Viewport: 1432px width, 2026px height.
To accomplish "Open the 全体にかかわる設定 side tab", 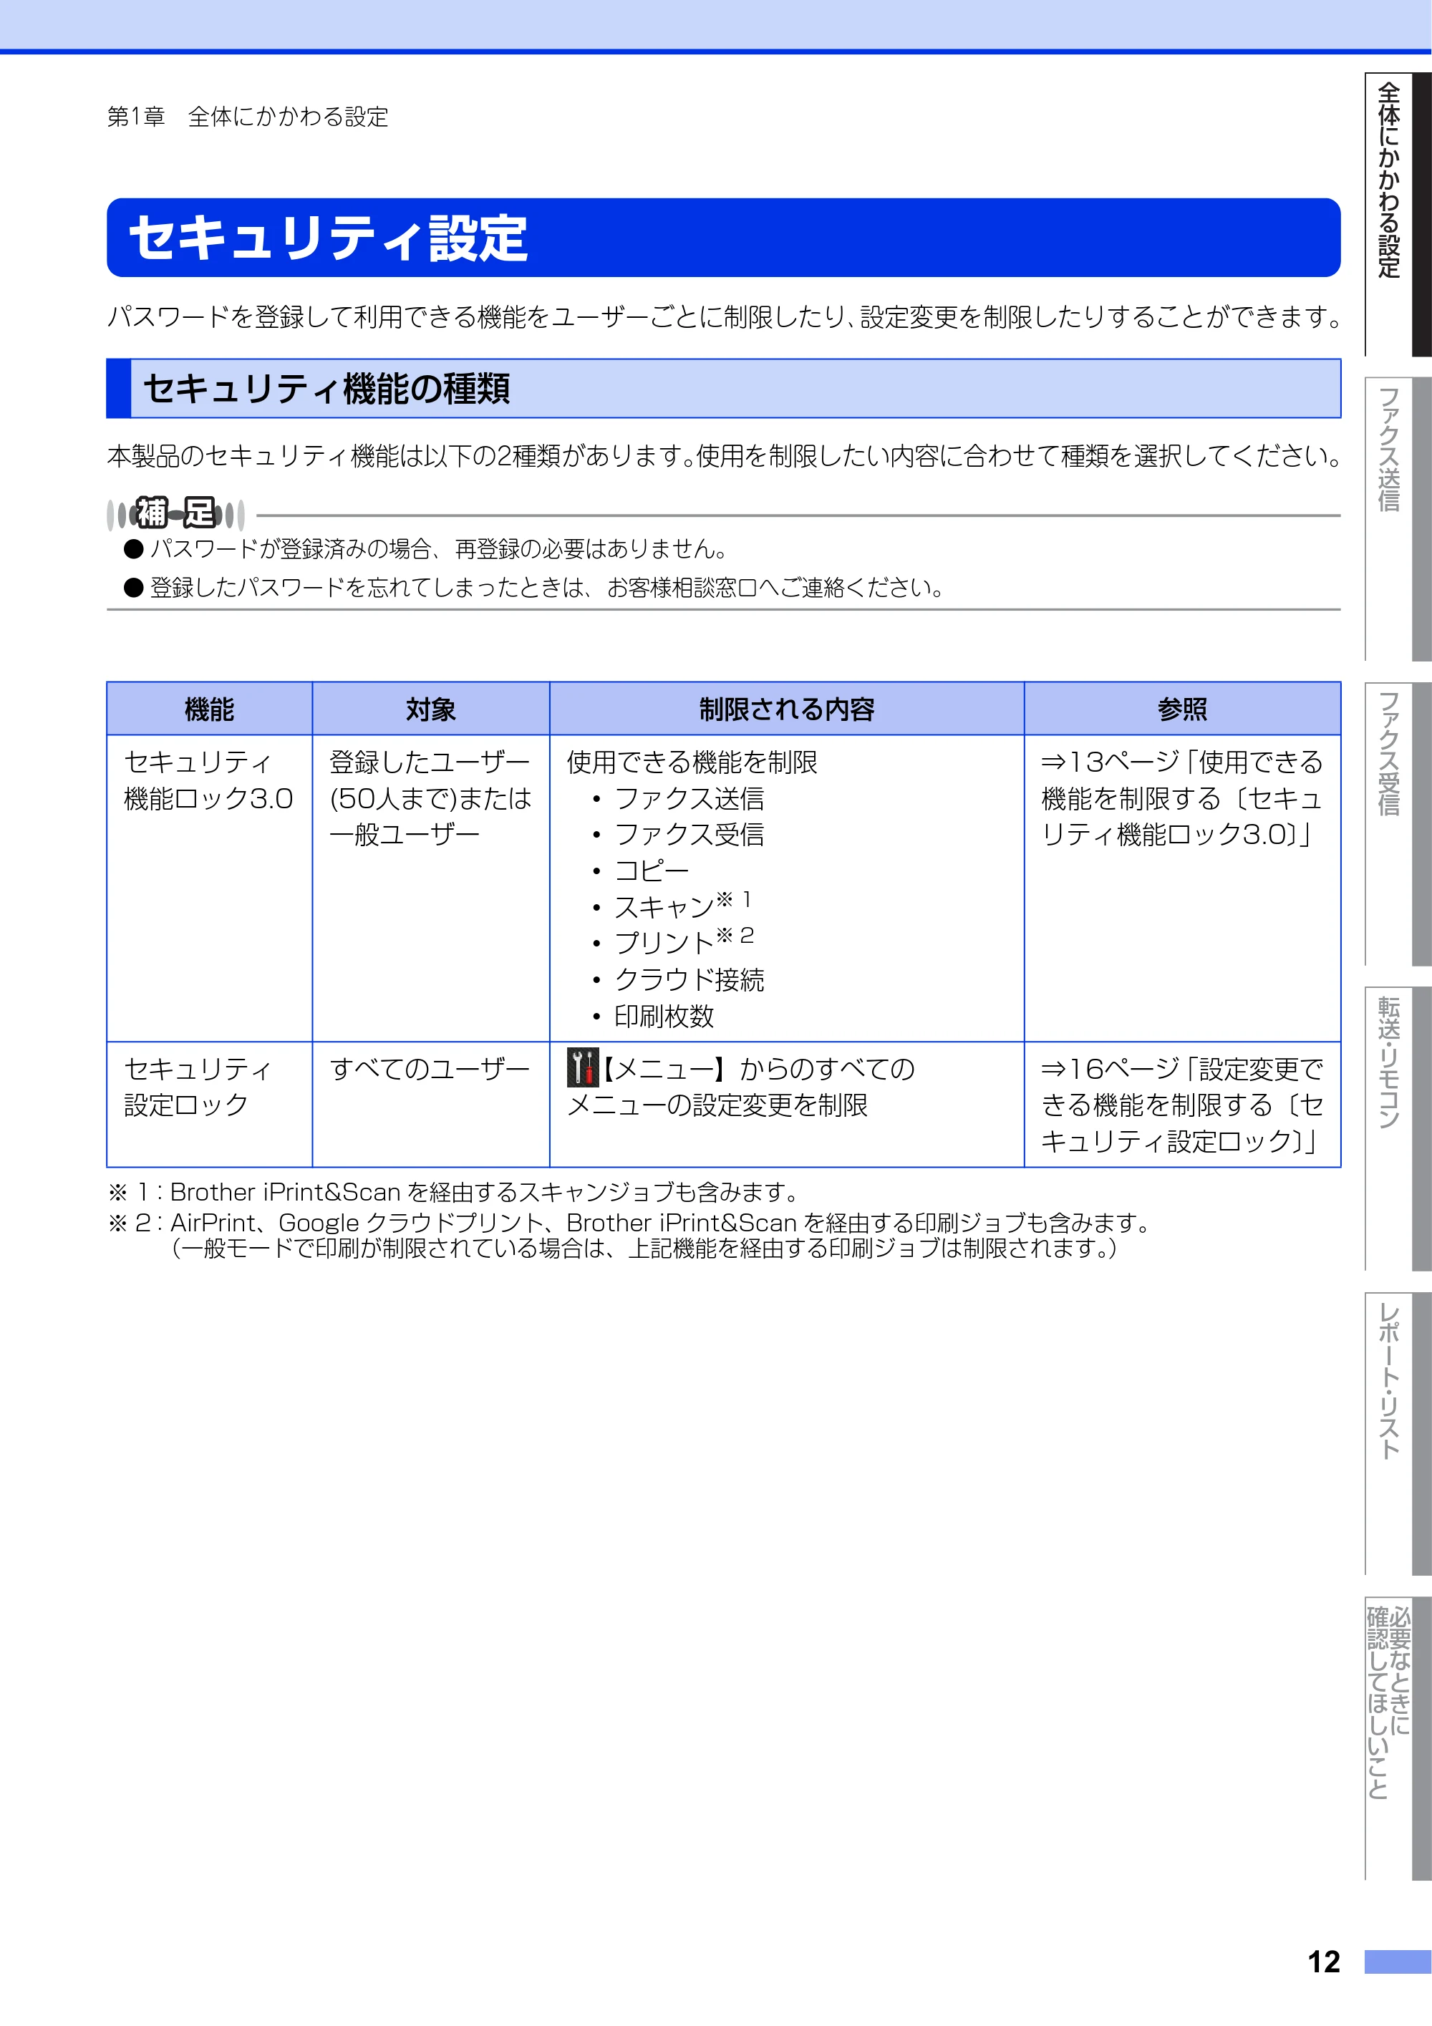I will [1398, 215].
